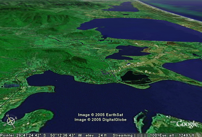Click the Image © 2005 DigitalGlobe attribution
202x137 pixels.
(x=101, y=120)
